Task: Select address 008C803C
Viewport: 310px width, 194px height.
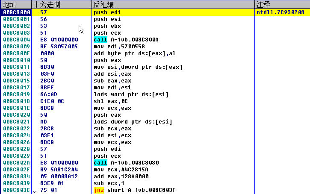Action: [x=17, y=190]
